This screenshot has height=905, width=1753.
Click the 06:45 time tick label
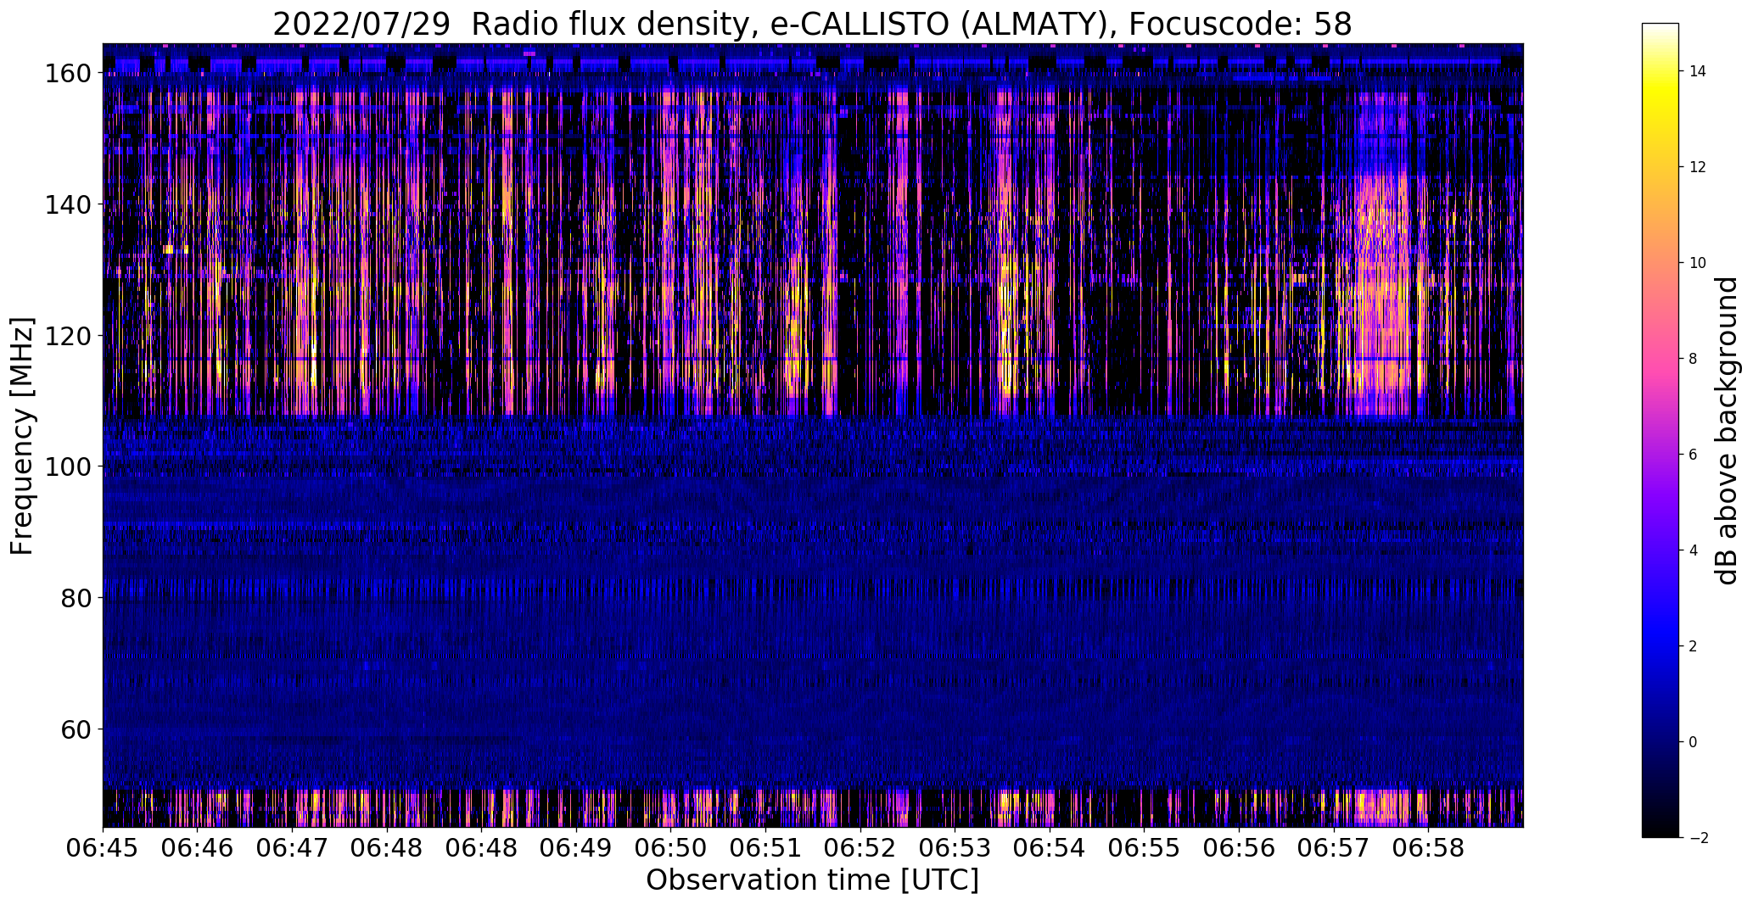(x=104, y=849)
